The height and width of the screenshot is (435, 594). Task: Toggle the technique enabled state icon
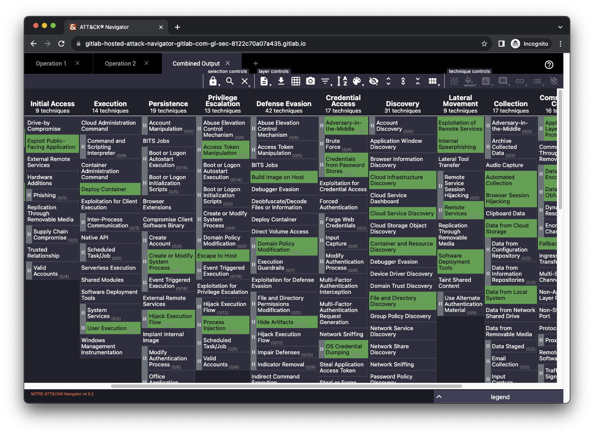point(453,81)
